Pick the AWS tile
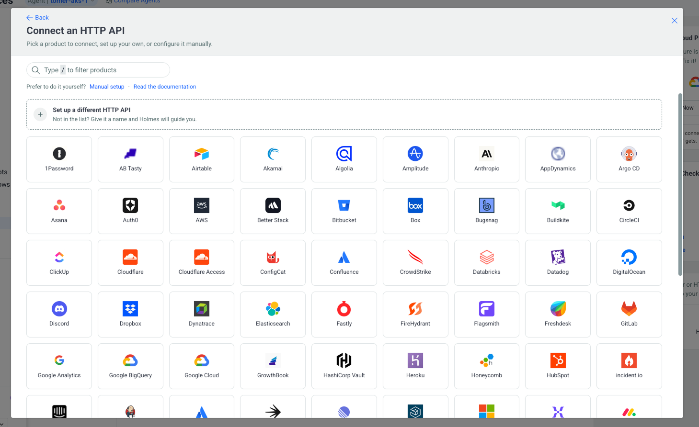Image resolution: width=699 pixels, height=427 pixels. click(x=202, y=211)
